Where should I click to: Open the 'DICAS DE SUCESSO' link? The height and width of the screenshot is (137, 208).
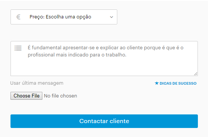(x=175, y=83)
